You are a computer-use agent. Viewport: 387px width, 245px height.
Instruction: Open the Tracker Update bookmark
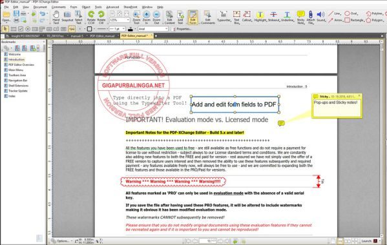[x=18, y=91]
